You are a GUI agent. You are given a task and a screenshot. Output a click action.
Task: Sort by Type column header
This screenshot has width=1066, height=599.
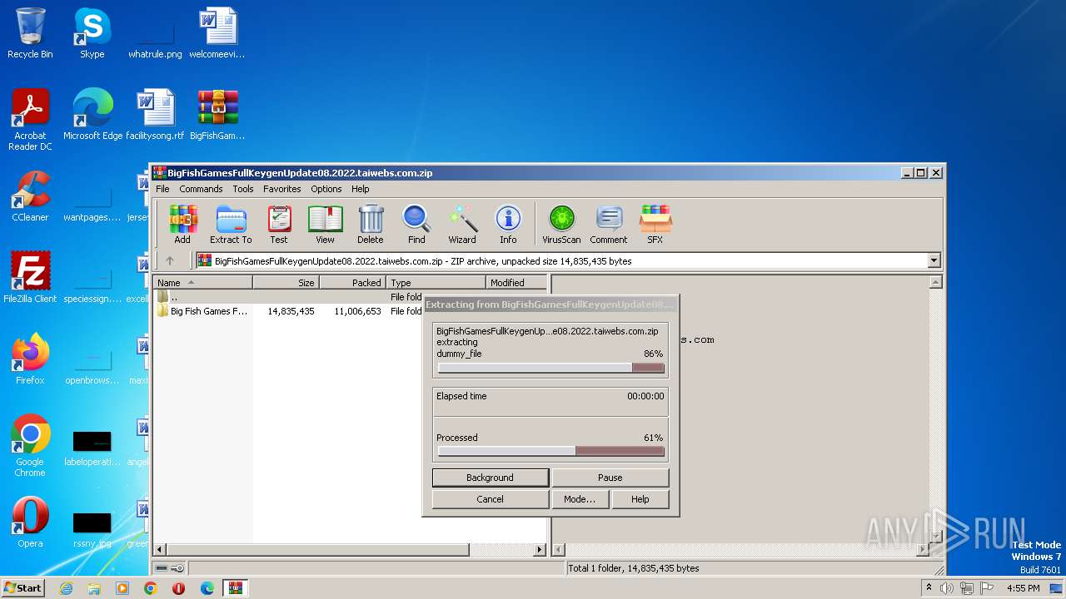pyautogui.click(x=436, y=283)
